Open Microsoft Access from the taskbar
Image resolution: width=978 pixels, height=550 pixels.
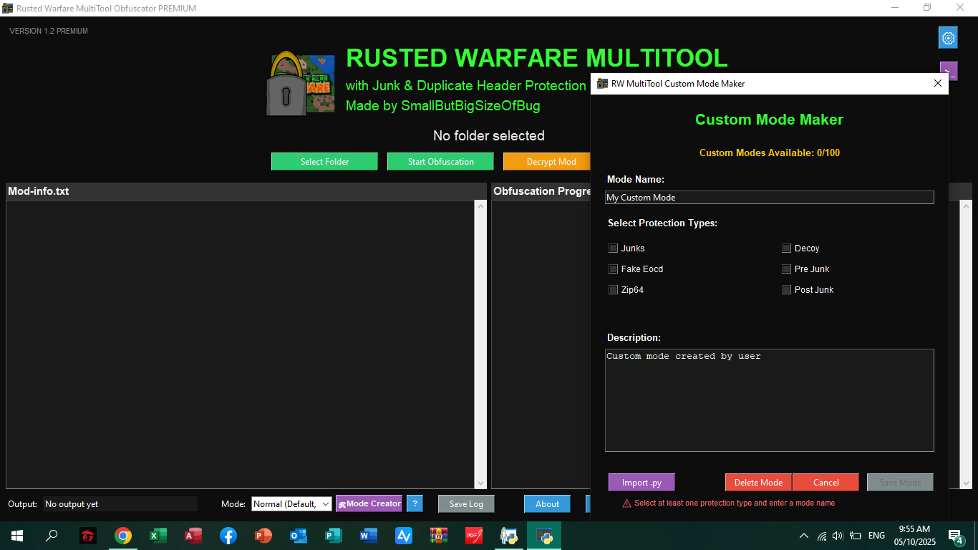193,536
